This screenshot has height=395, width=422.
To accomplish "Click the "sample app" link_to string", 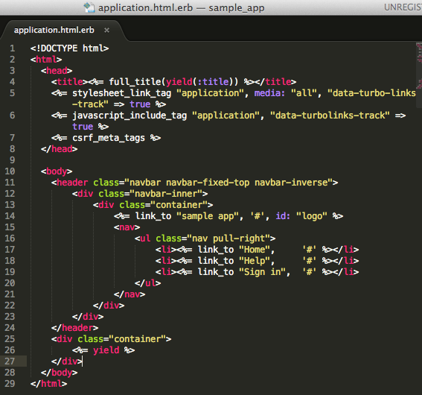I will pyautogui.click(x=208, y=216).
